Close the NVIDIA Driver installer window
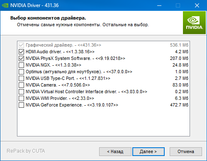Image resolution: width=207 pixels, height=161 pixels. pos(197,5)
